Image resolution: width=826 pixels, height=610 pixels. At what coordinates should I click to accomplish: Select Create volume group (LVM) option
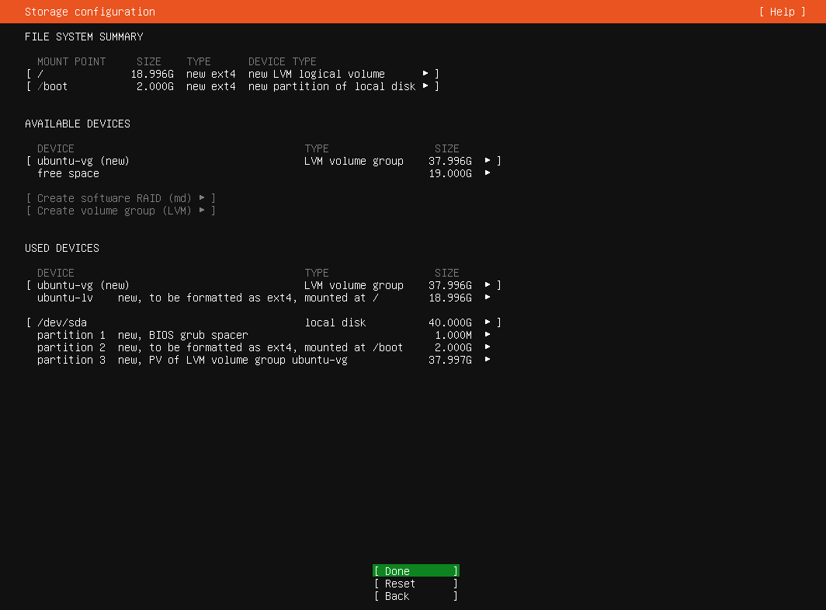120,211
